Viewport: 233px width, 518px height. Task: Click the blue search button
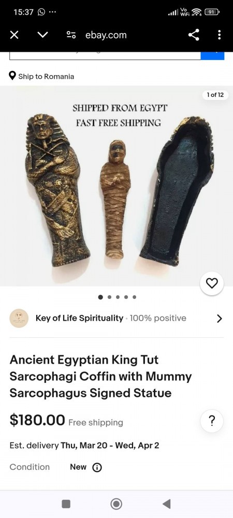click(212, 56)
